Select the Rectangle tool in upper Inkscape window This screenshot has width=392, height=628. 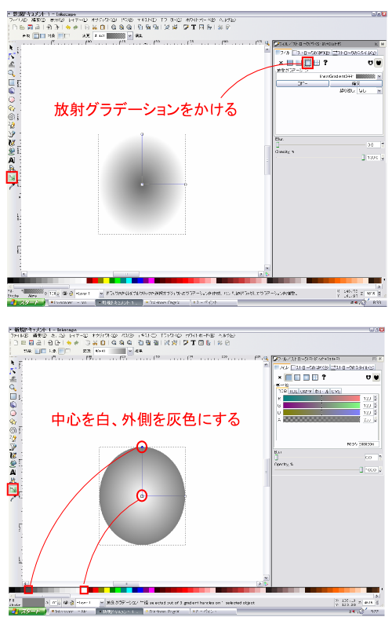click(x=11, y=82)
